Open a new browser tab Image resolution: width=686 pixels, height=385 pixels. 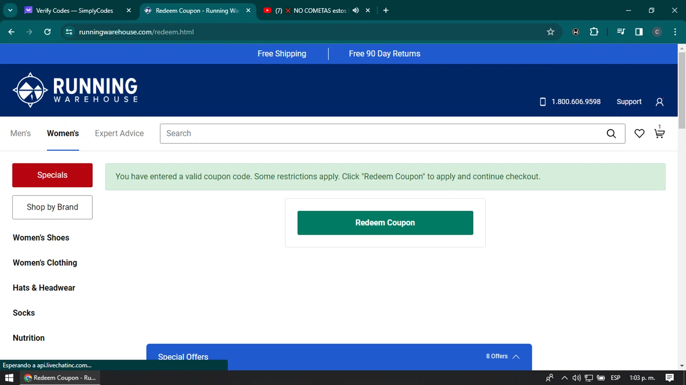[x=386, y=11]
